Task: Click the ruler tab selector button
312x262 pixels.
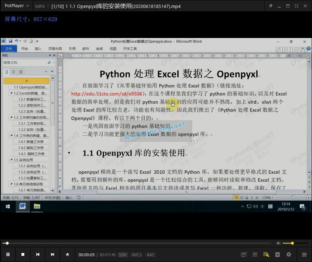Action: (x=61, y=56)
